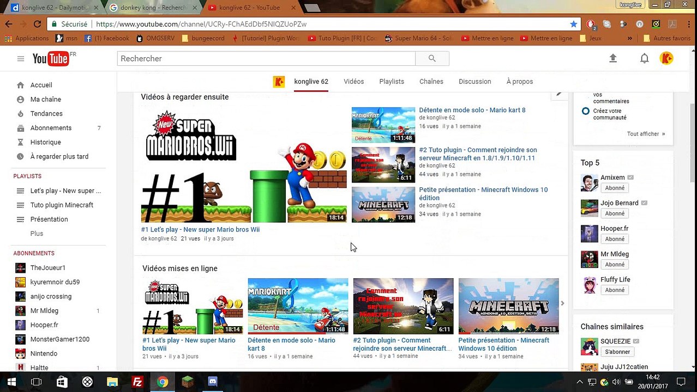697x392 pixels.
Task: Open the account avatar menu
Action: click(666, 58)
